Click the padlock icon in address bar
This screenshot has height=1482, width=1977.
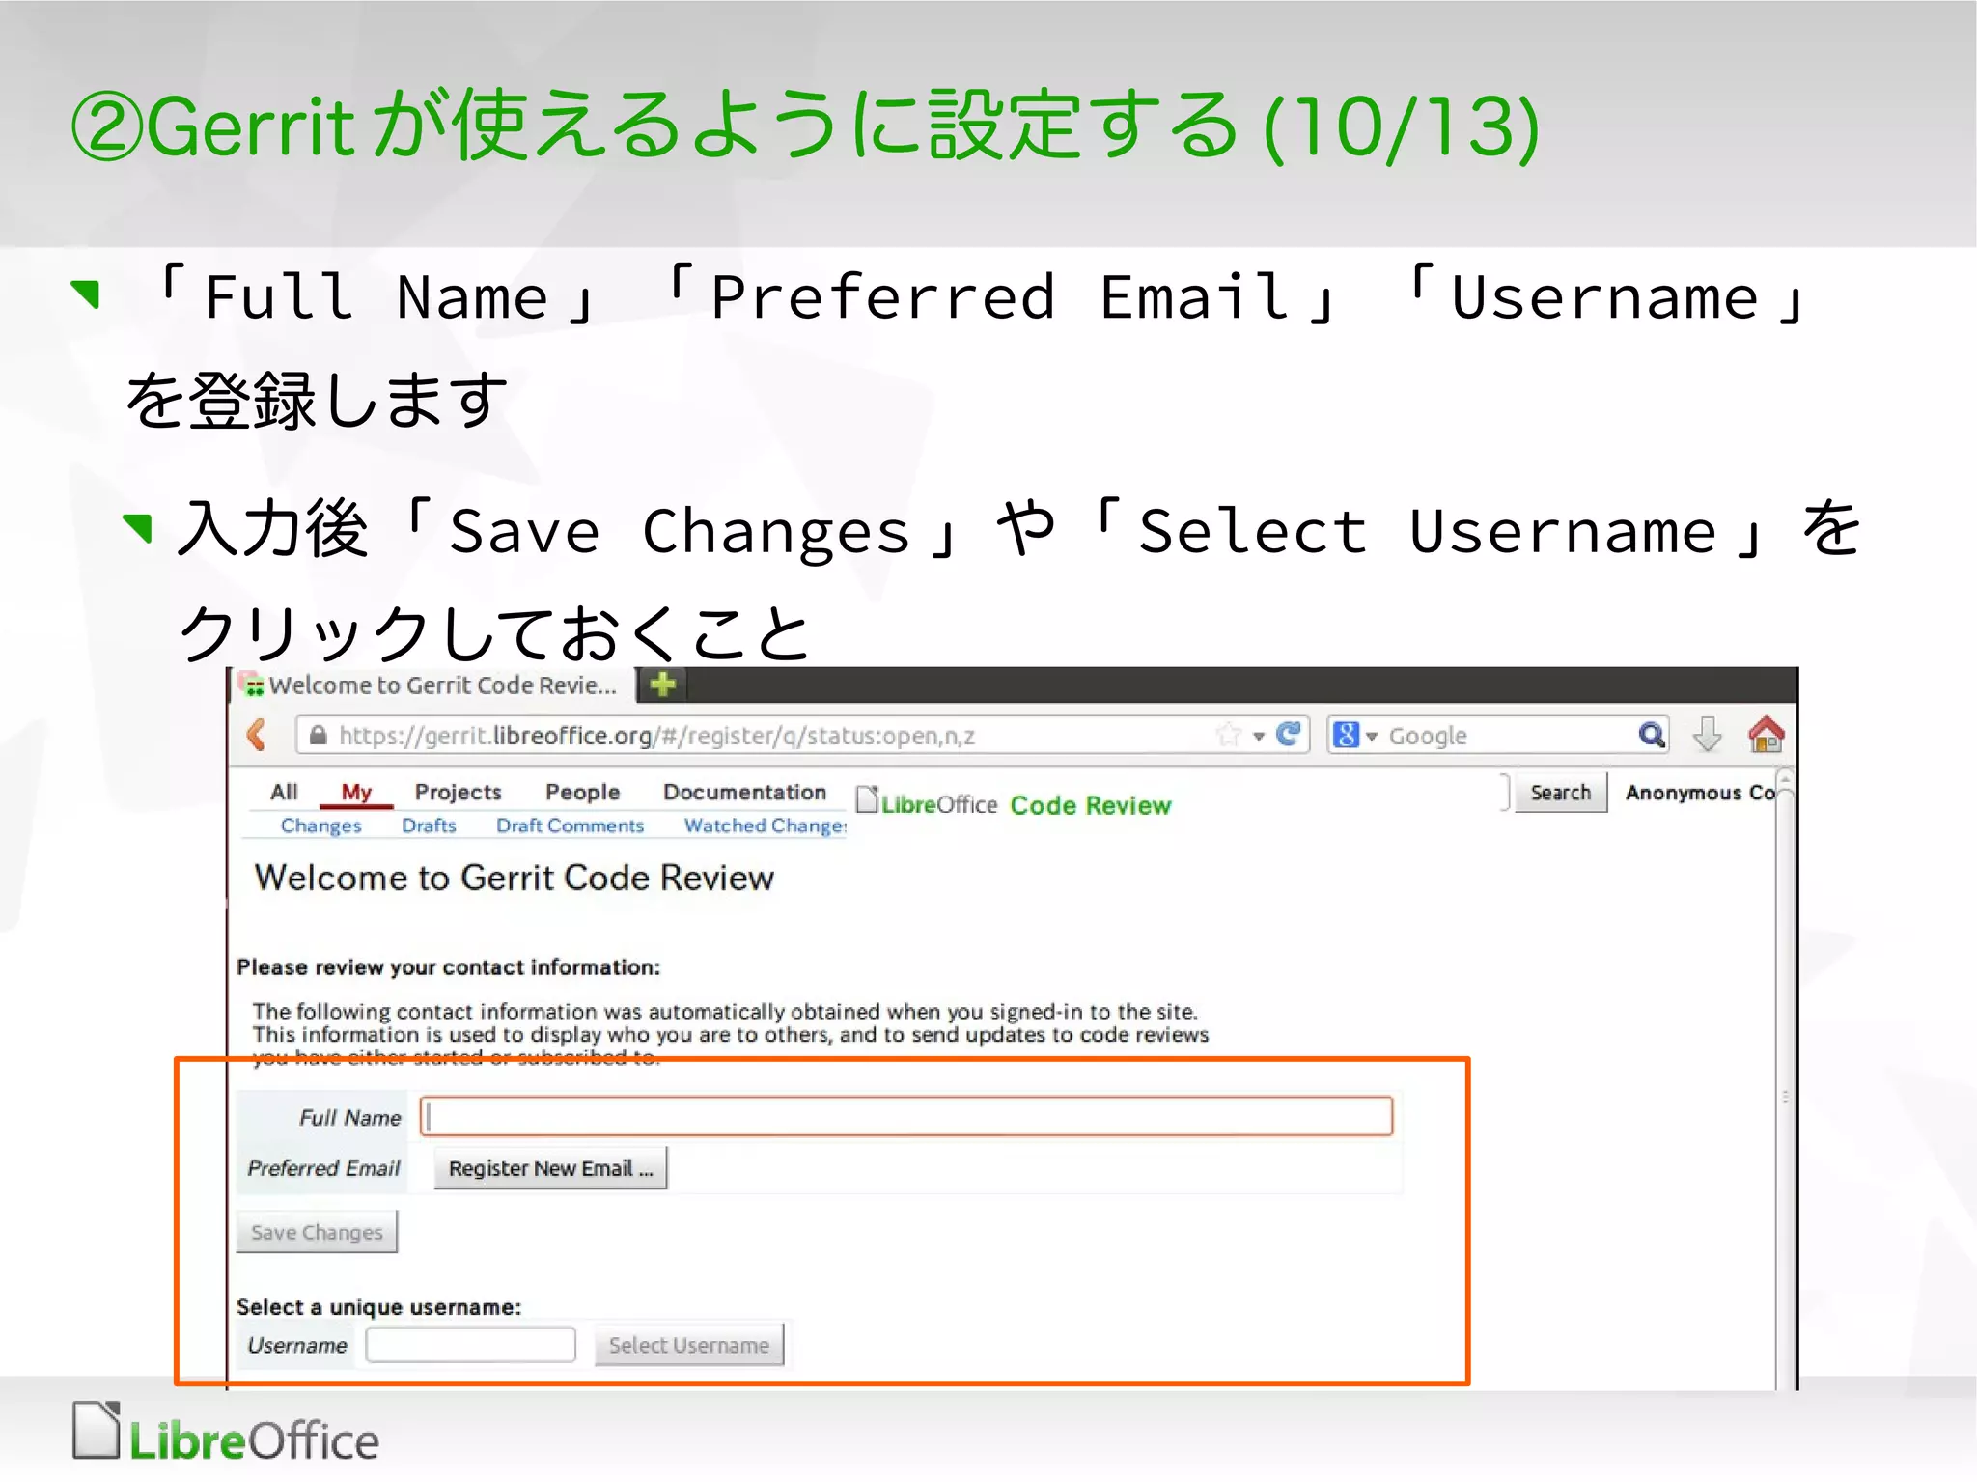click(x=318, y=735)
